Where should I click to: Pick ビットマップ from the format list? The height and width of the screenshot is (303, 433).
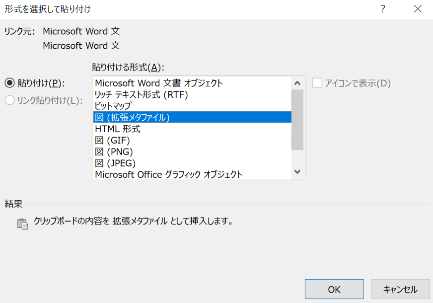[192, 106]
